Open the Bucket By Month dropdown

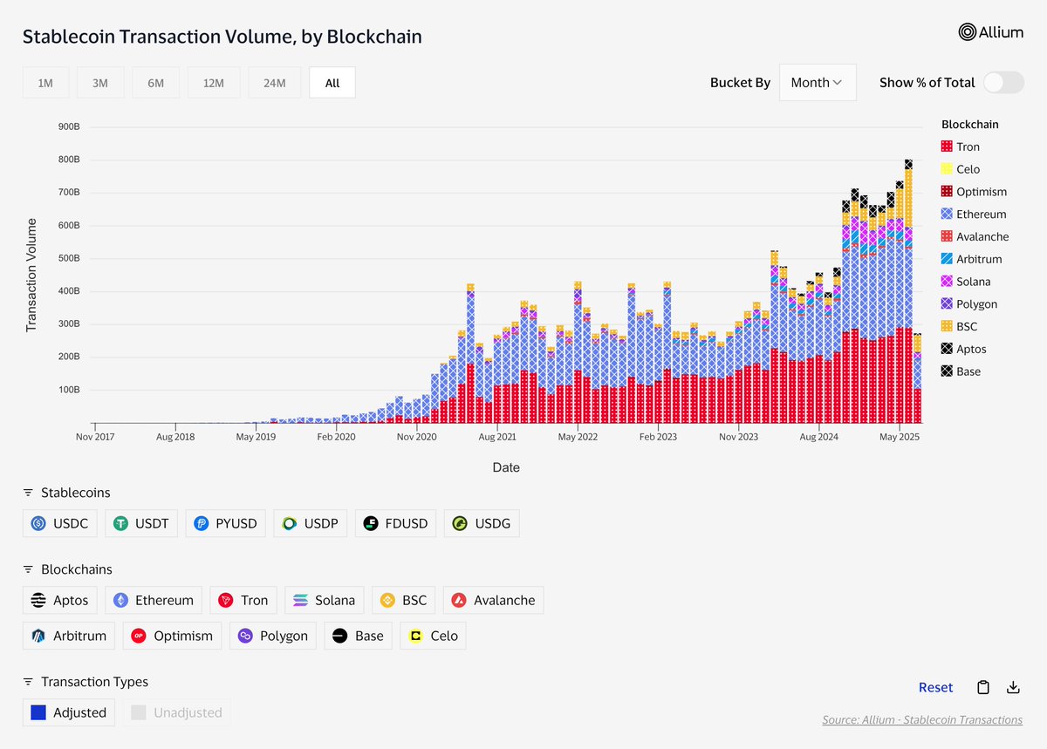[x=818, y=82]
